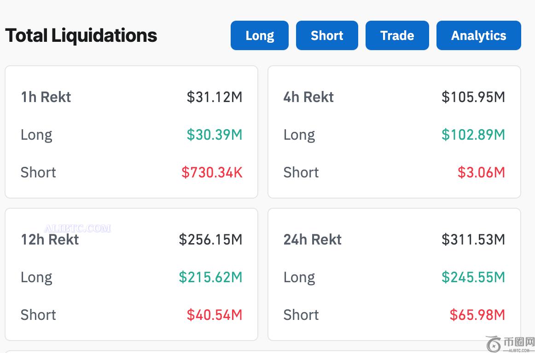
Task: Select the 1h long value $30.39M
Action: click(x=215, y=135)
